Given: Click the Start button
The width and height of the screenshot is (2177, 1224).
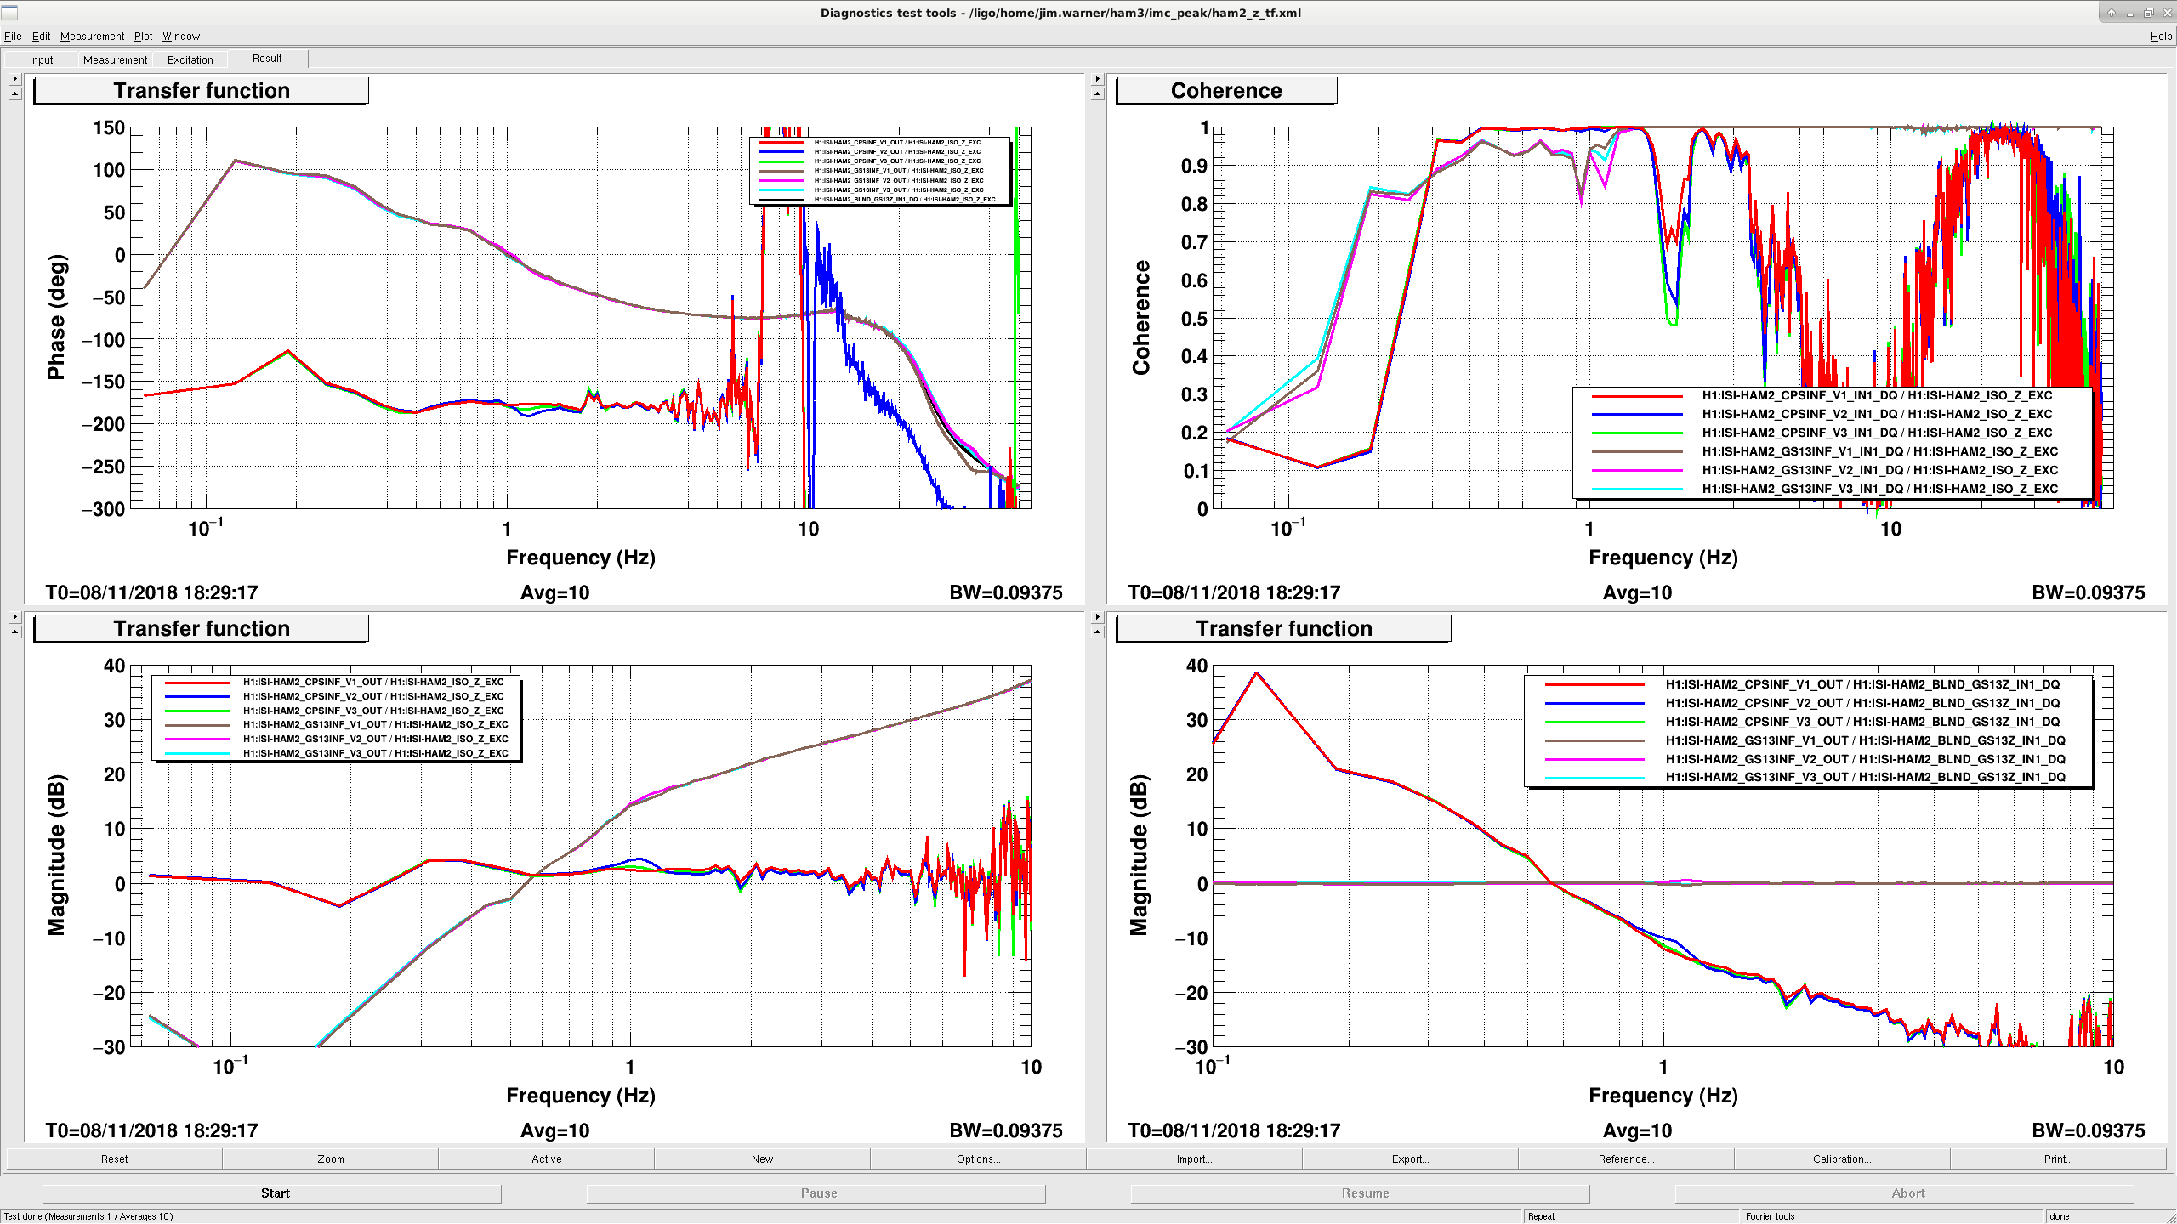Looking at the screenshot, I should pyautogui.click(x=275, y=1193).
